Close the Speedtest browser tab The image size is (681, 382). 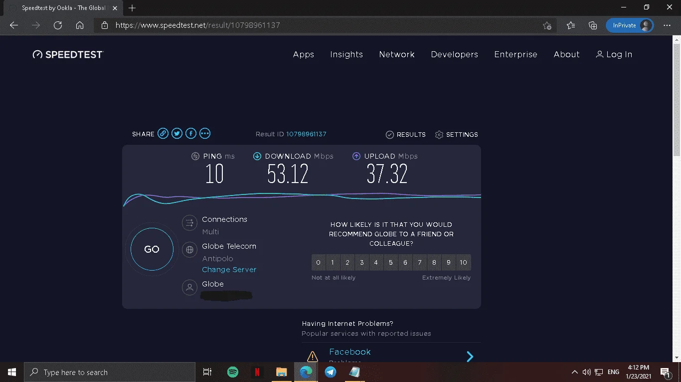coord(115,8)
